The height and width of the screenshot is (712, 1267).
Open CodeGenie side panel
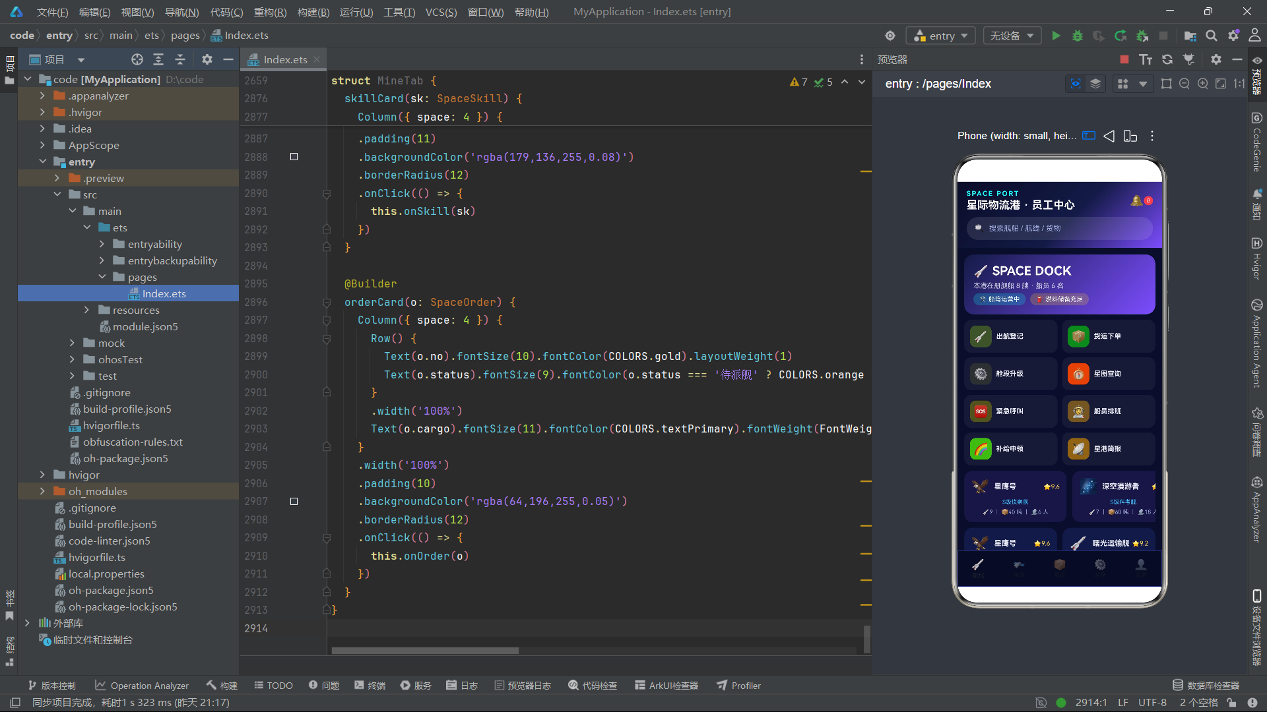pyautogui.click(x=1256, y=142)
